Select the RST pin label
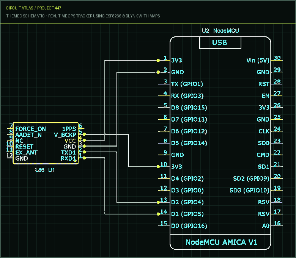 [x=264, y=84]
